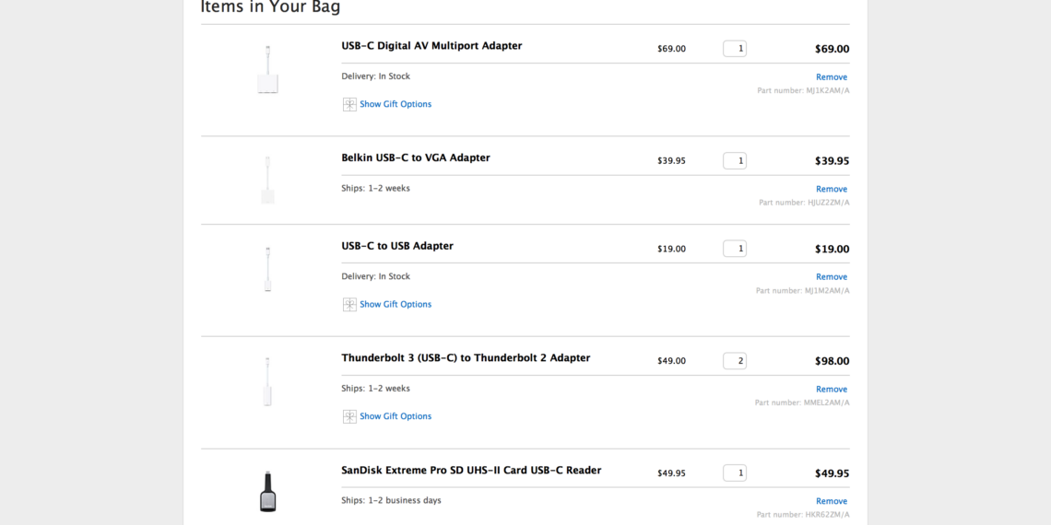
Task: Show Gift Options for USB-C Digital AV Adapter
Action: (x=396, y=104)
